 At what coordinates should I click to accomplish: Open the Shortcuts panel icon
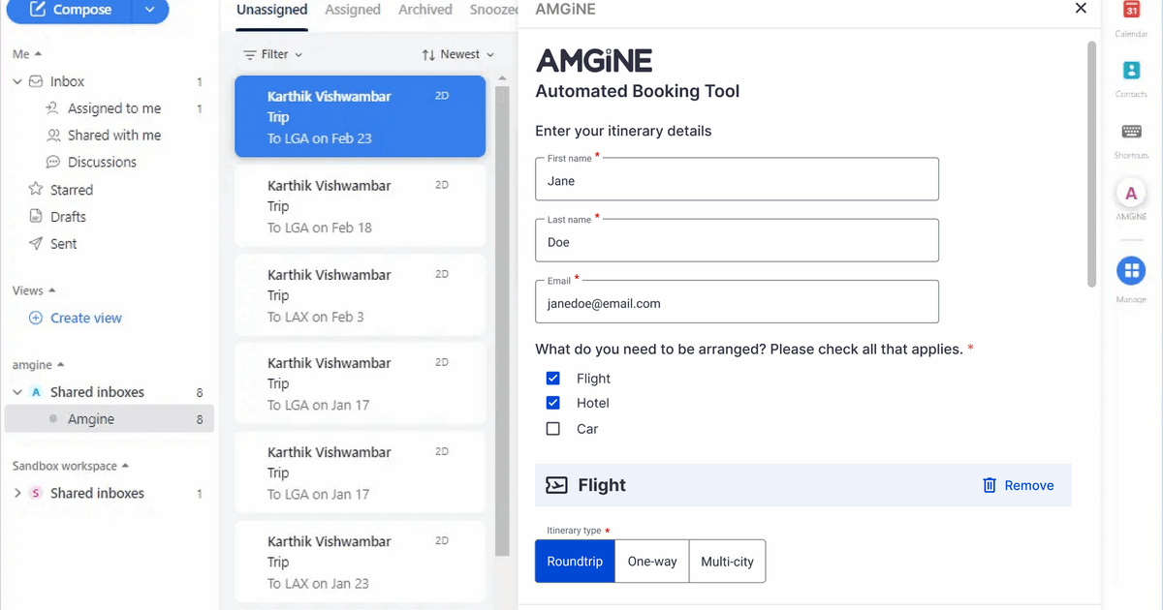coord(1131,130)
